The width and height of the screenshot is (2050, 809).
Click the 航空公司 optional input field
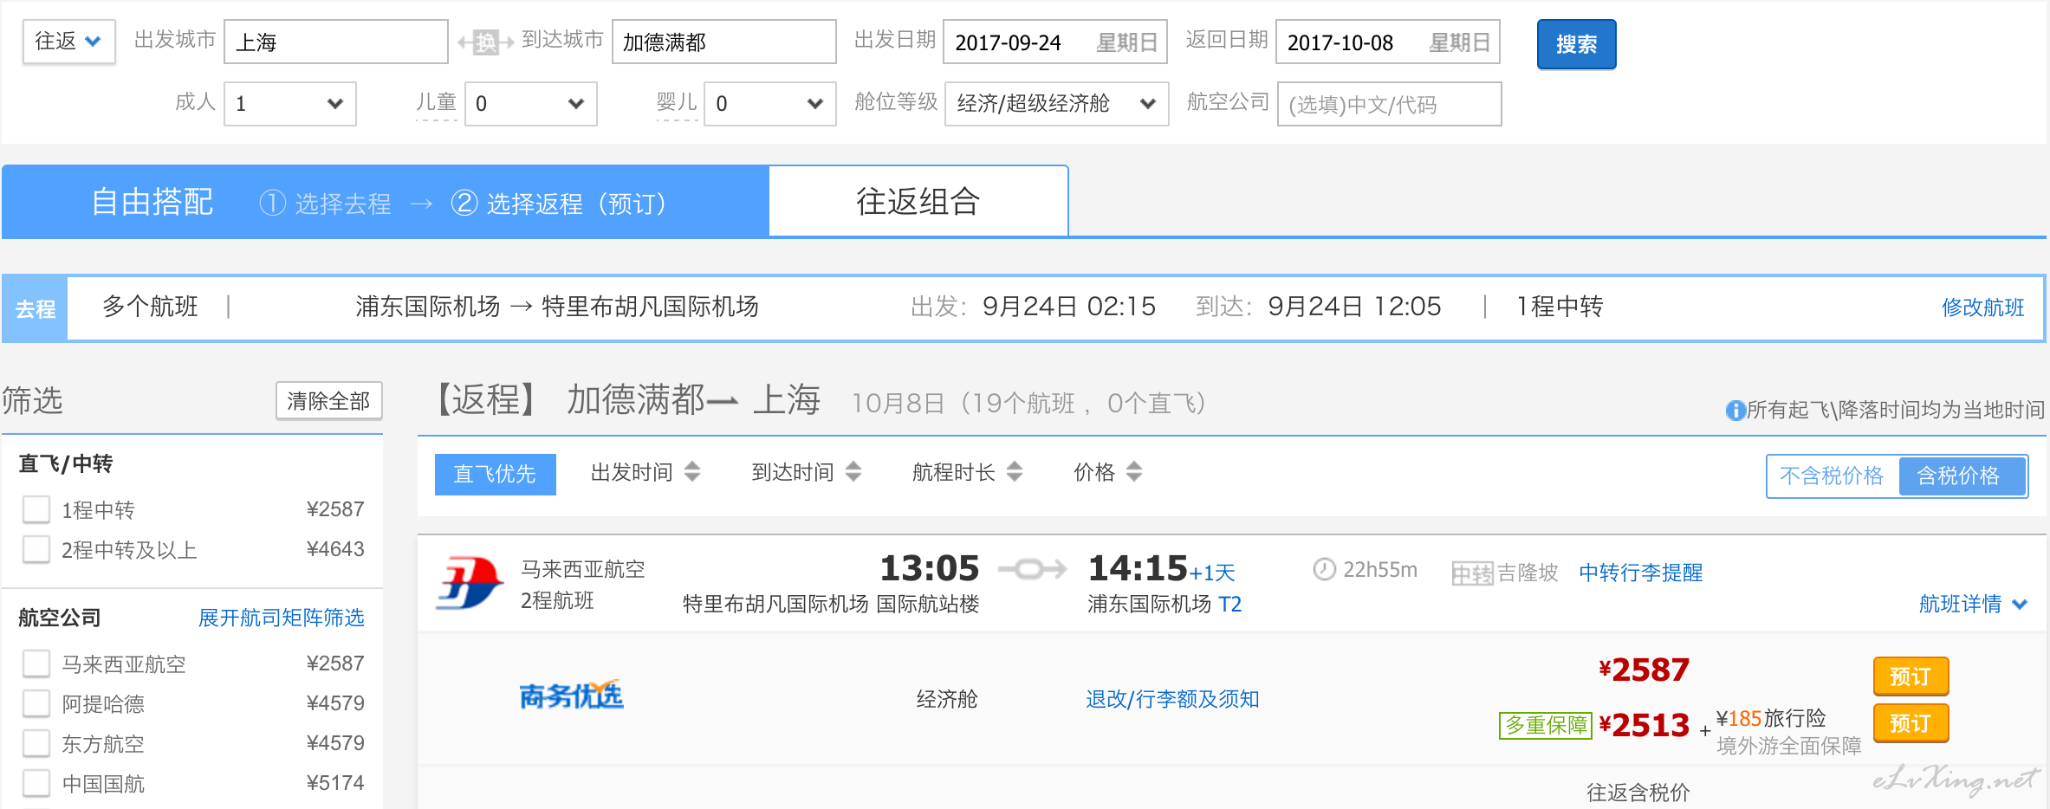point(1390,104)
